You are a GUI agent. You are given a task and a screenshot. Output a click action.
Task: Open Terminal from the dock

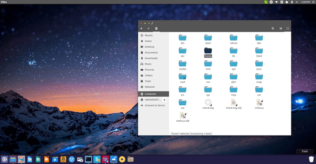click(x=89, y=159)
